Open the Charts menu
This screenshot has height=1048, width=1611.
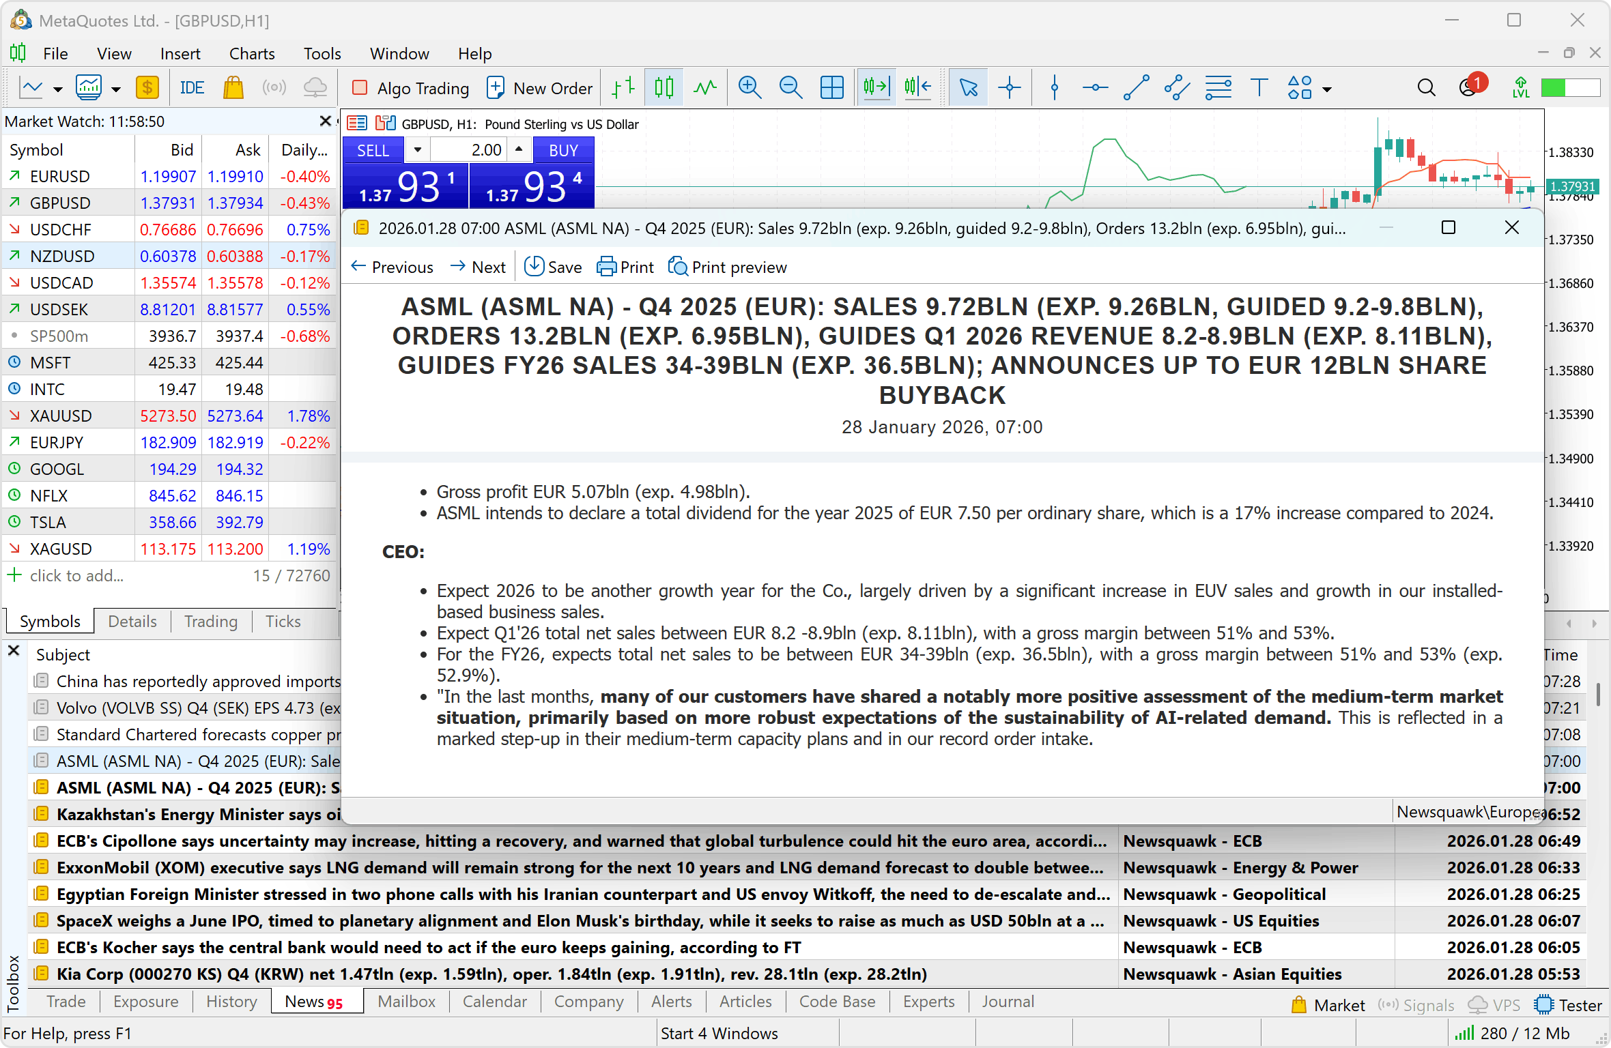pyautogui.click(x=251, y=53)
